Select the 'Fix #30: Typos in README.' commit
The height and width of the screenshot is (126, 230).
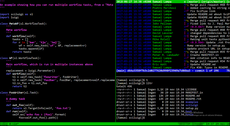(x=173, y=68)
